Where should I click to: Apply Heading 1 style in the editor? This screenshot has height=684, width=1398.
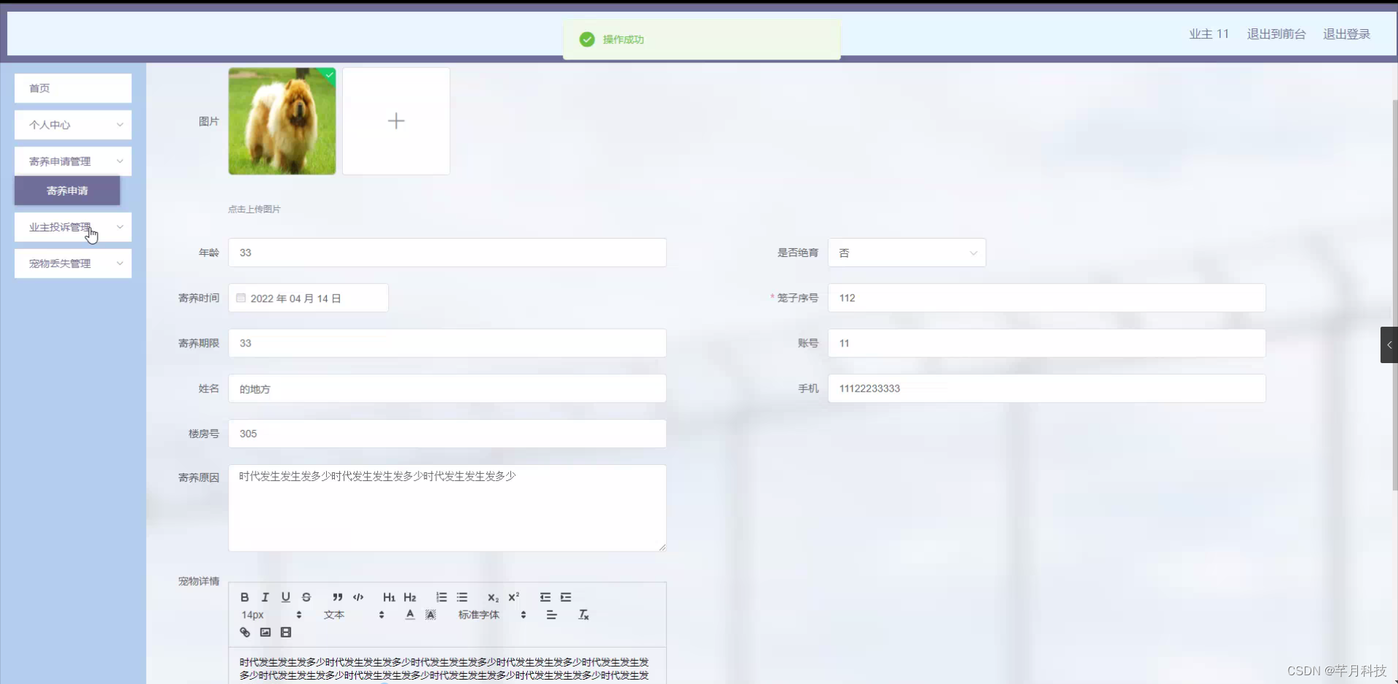[389, 597]
